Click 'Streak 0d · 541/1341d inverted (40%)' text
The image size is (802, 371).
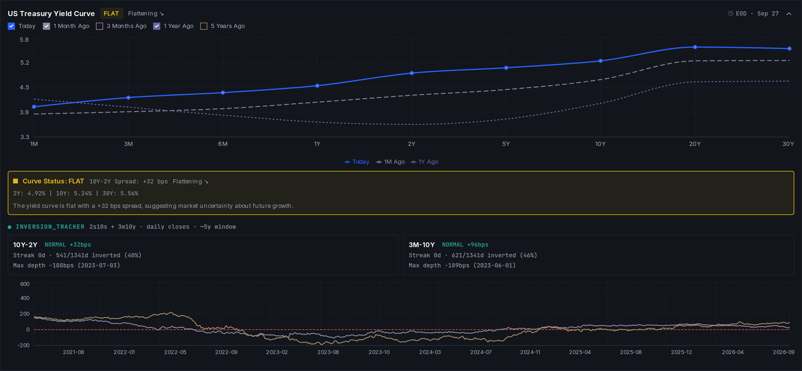77,255
